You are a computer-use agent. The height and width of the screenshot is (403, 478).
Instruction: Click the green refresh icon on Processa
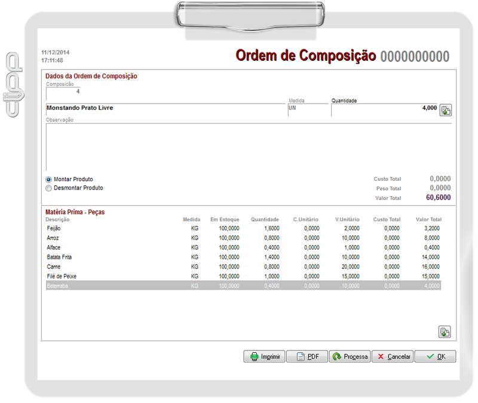337,356
